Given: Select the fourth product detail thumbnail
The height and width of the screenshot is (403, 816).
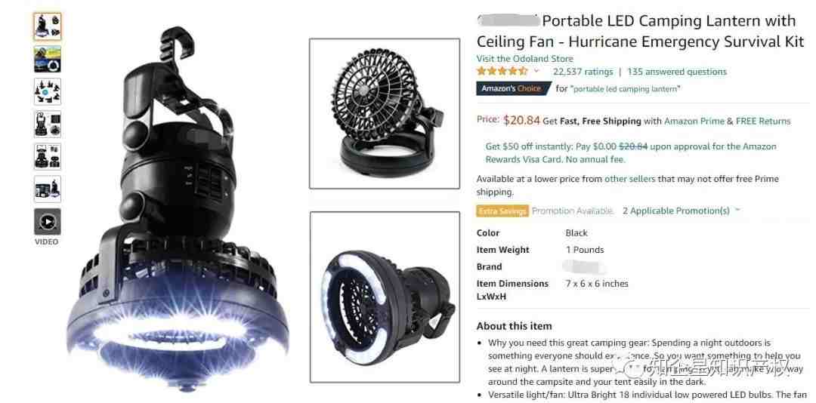Looking at the screenshot, I should pyautogui.click(x=48, y=125).
